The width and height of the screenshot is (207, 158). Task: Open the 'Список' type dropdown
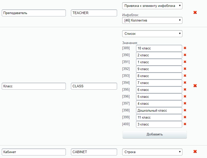pos(152,34)
